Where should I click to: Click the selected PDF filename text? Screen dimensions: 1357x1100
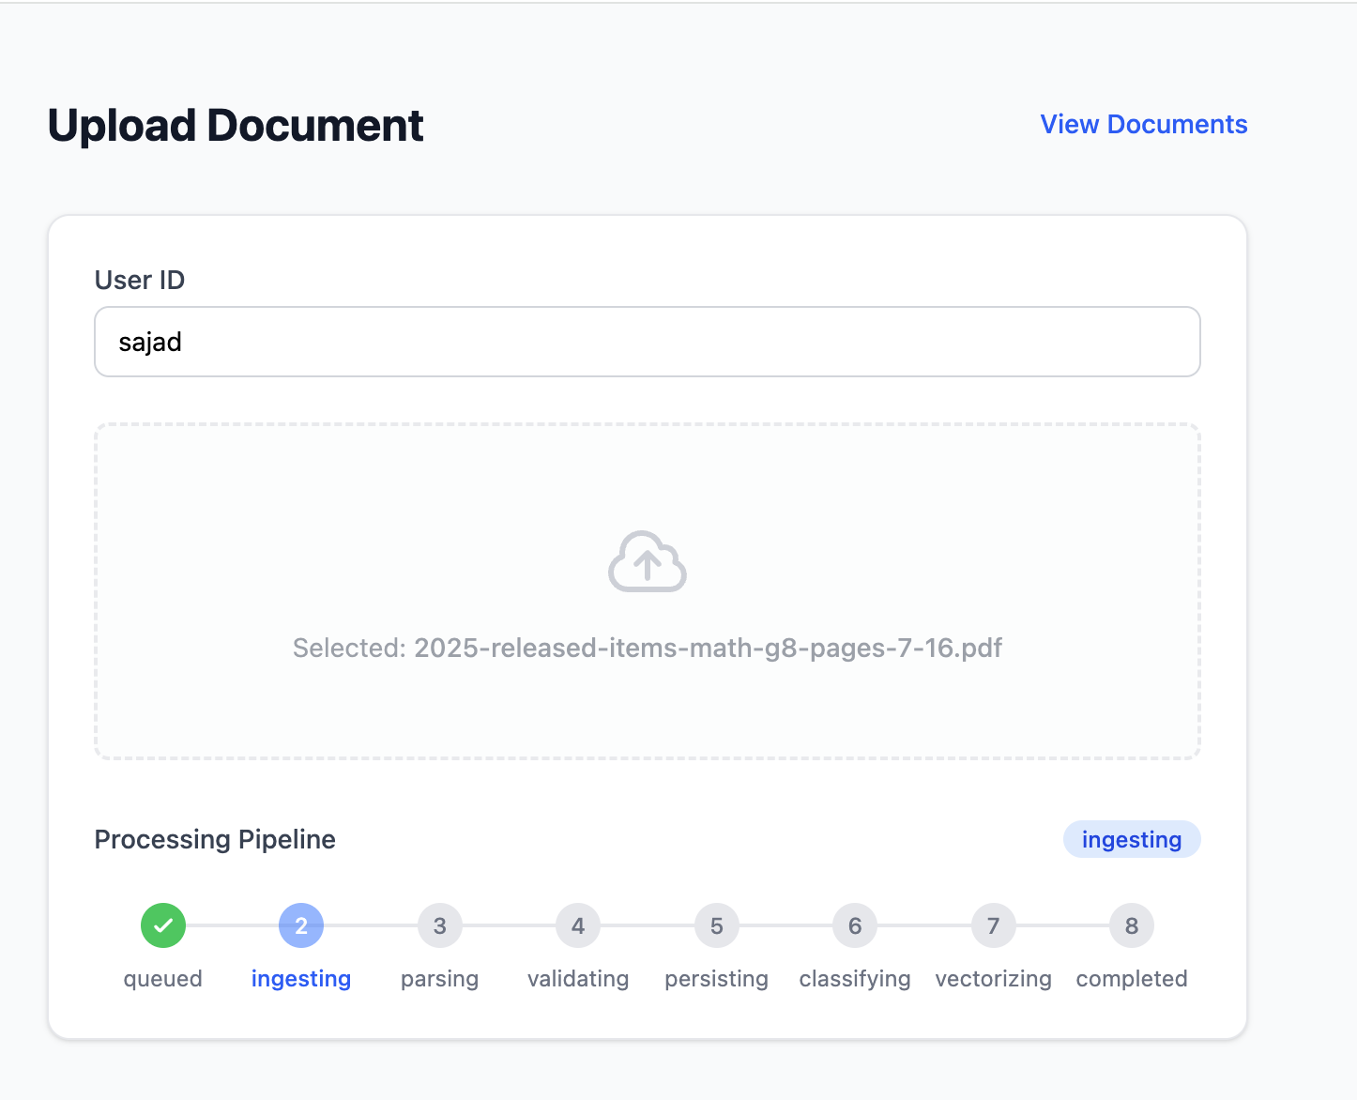[648, 648]
